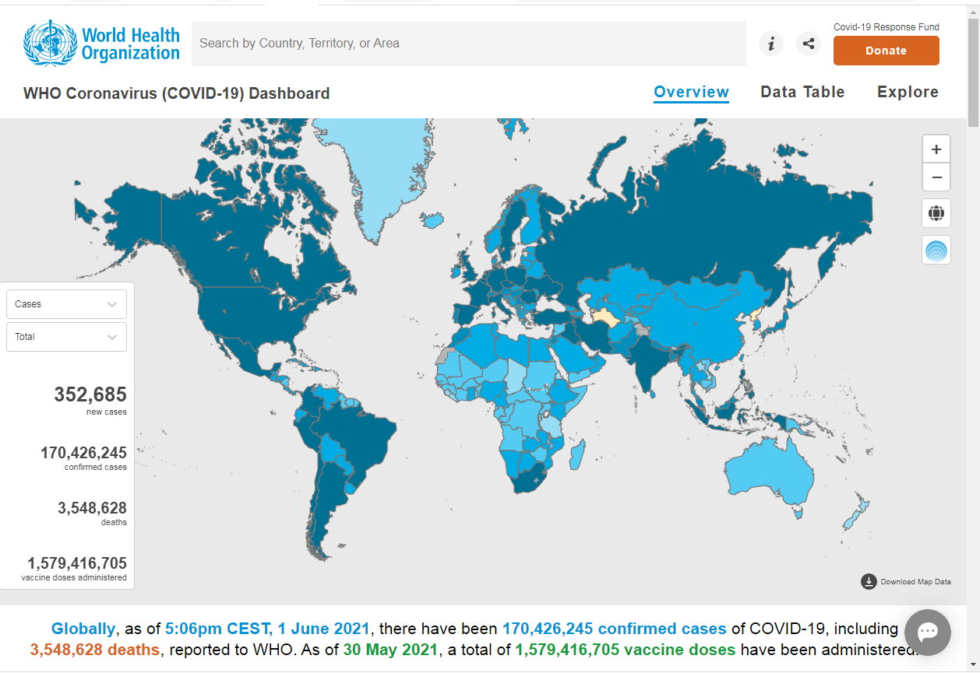The width and height of the screenshot is (980, 673).
Task: Click '1,579,416,705 vaccine doses' green text
Action: pyautogui.click(x=626, y=650)
